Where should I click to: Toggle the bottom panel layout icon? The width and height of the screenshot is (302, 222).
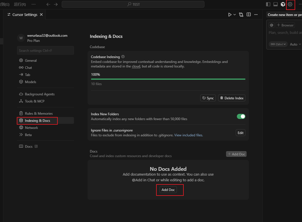coord(276,4)
